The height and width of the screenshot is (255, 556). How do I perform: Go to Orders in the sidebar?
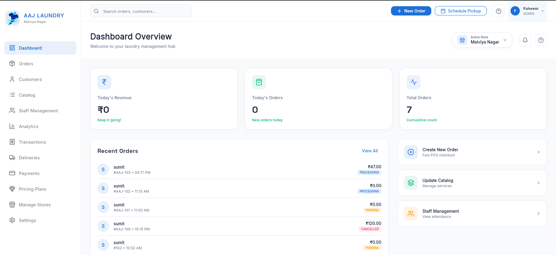point(40,64)
